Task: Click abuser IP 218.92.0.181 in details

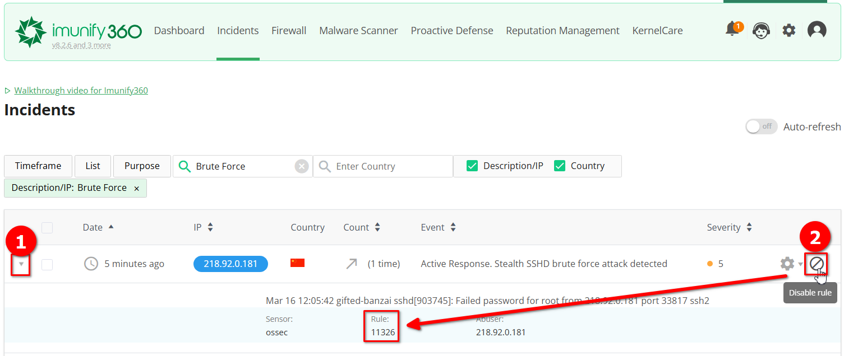Action: 501,332
